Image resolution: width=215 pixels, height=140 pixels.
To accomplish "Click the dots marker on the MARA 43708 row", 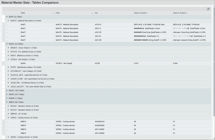I will (7, 64).
